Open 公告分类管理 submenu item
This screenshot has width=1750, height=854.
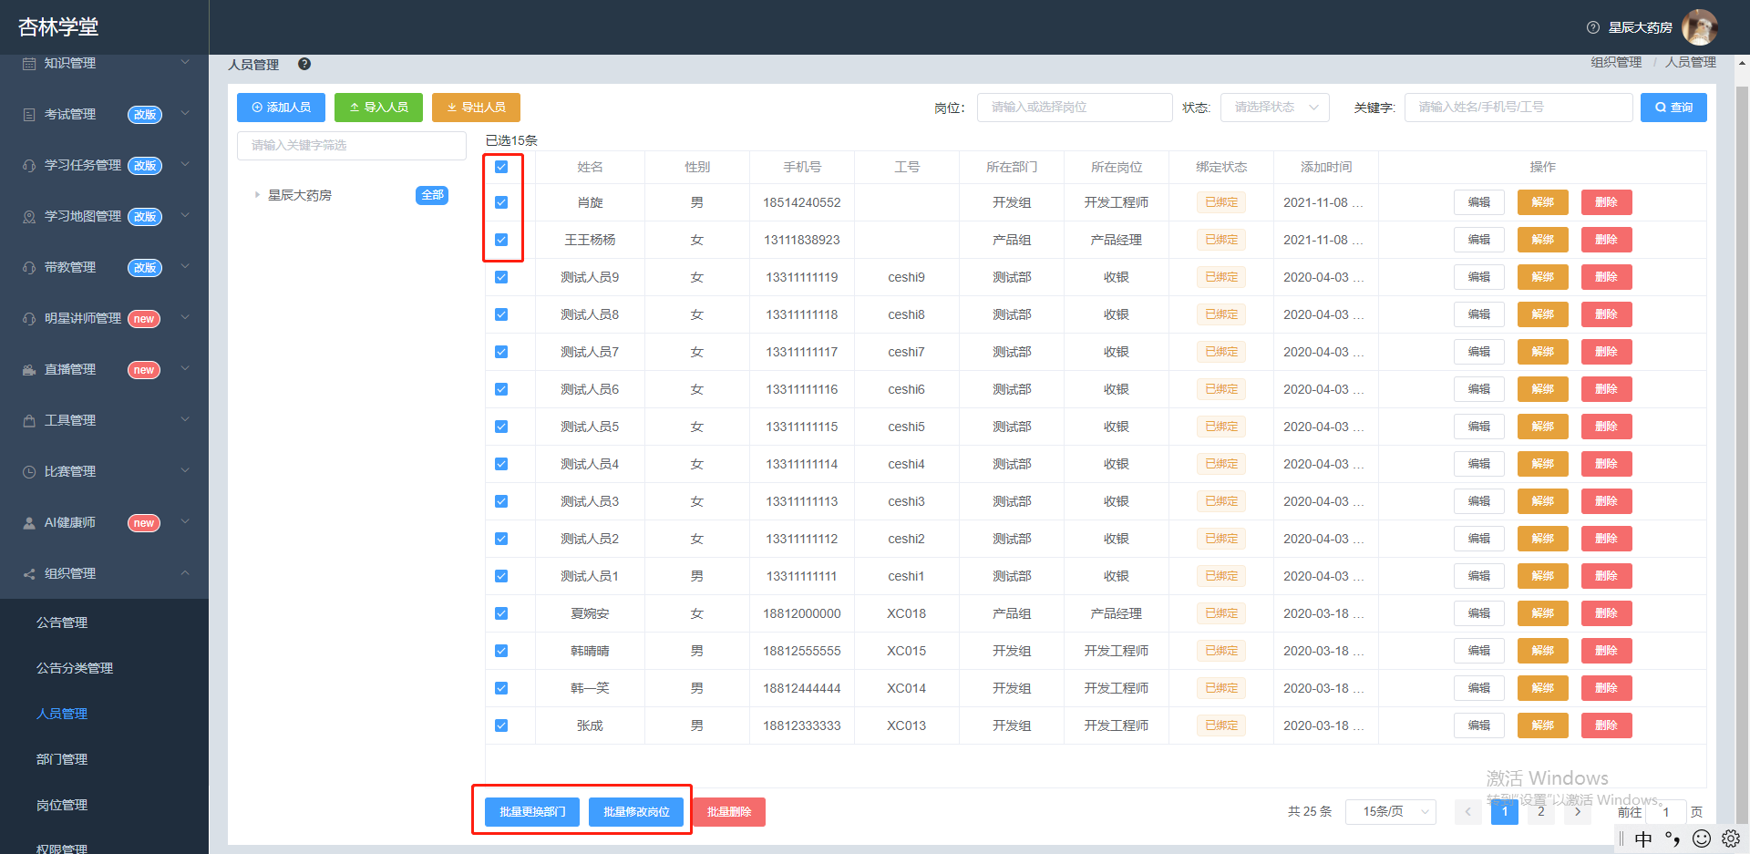75,668
